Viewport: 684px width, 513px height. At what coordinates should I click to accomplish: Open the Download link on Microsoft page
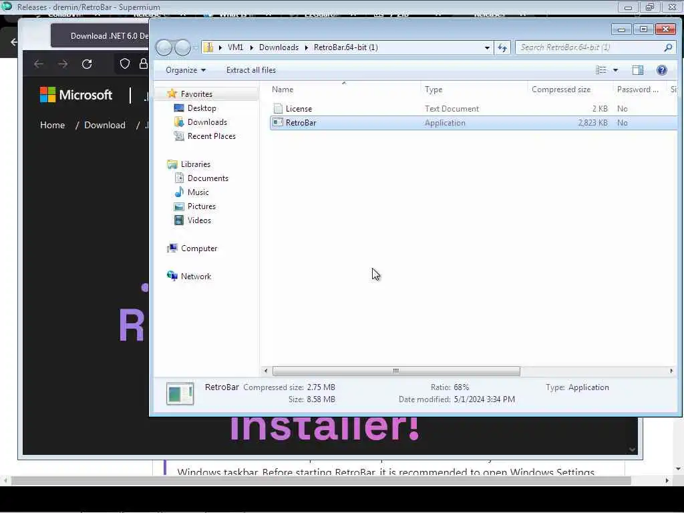105,125
